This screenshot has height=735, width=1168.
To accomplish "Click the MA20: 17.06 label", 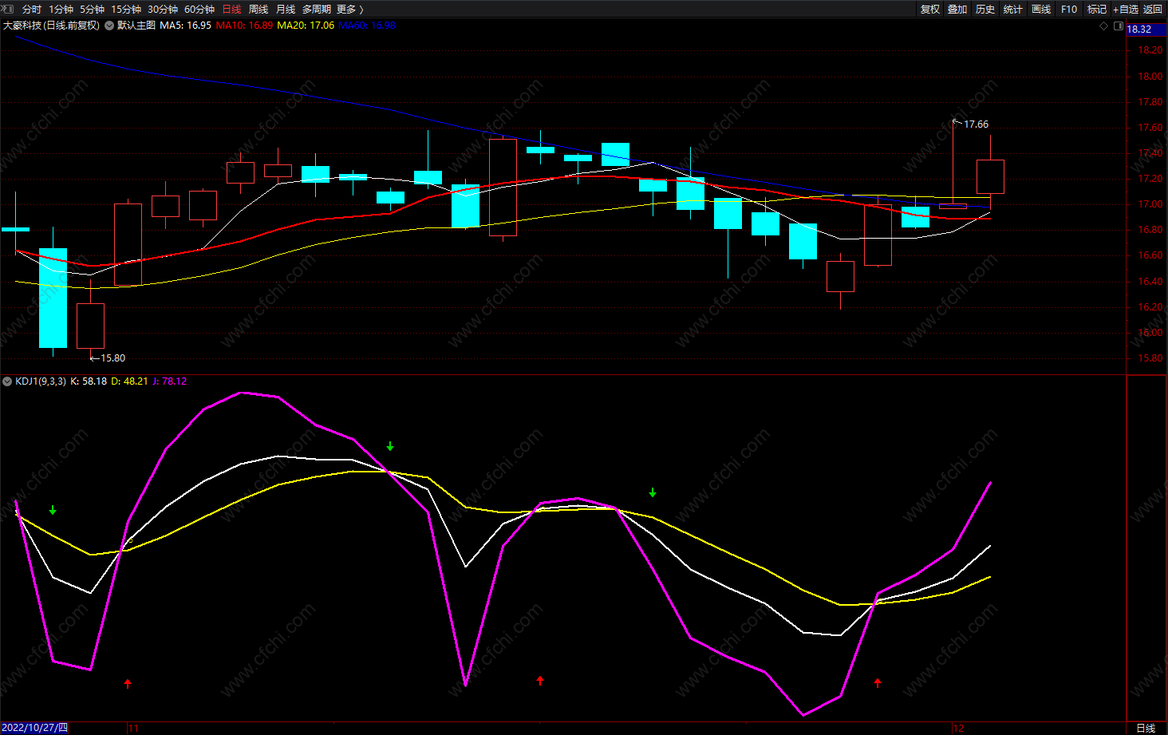I will [x=306, y=26].
